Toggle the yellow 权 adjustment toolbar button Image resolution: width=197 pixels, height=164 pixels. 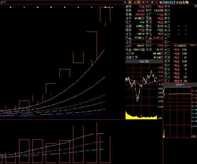click(139, 2)
